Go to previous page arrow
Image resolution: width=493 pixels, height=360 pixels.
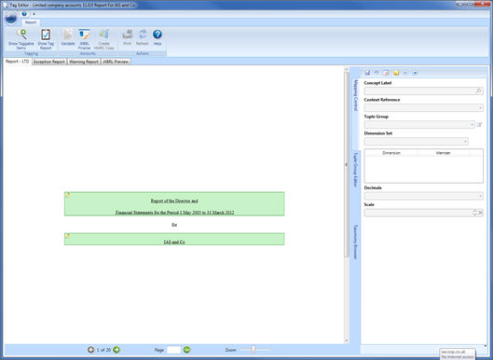91,350
